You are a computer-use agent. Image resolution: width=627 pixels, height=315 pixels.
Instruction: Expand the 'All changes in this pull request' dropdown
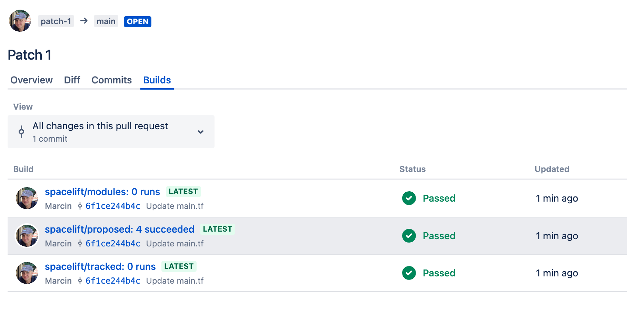click(110, 132)
